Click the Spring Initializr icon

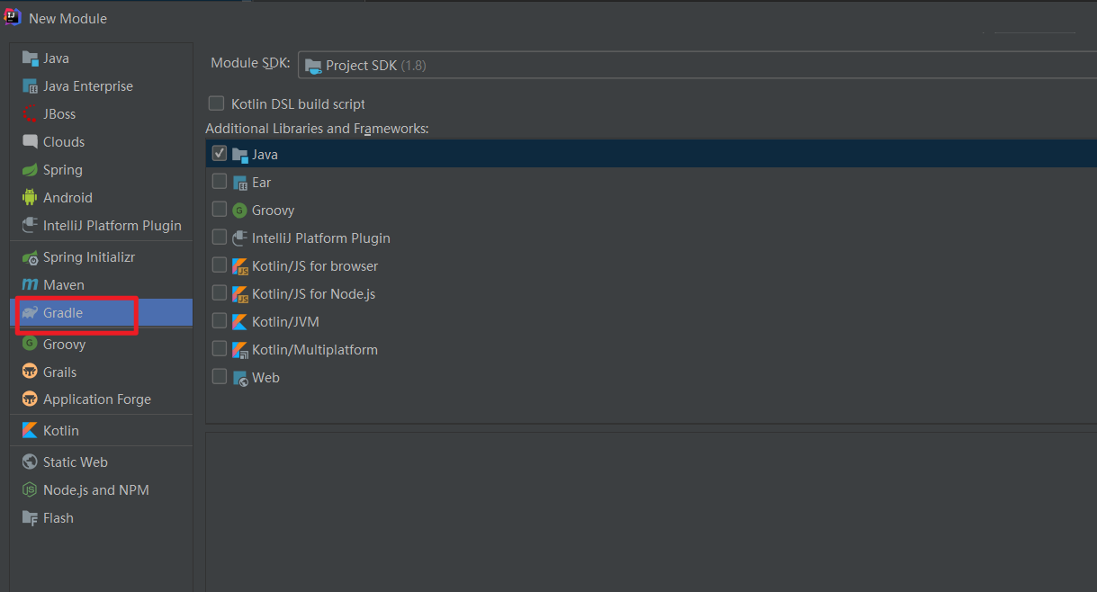(30, 257)
